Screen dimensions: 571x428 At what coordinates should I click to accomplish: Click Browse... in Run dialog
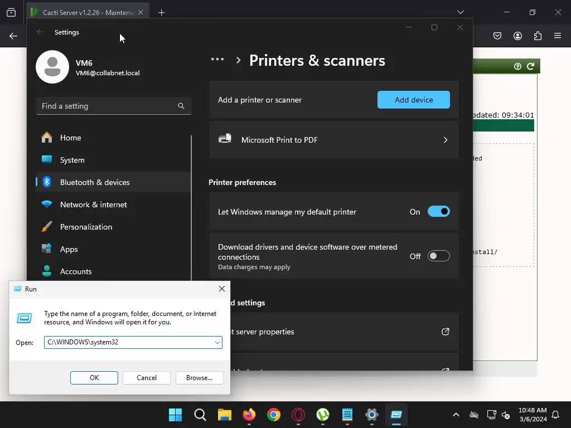[199, 378]
